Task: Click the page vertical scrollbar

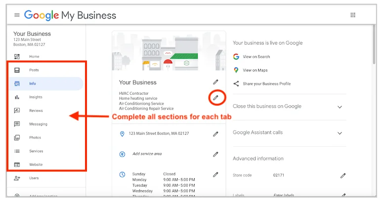Action: pos(374,44)
